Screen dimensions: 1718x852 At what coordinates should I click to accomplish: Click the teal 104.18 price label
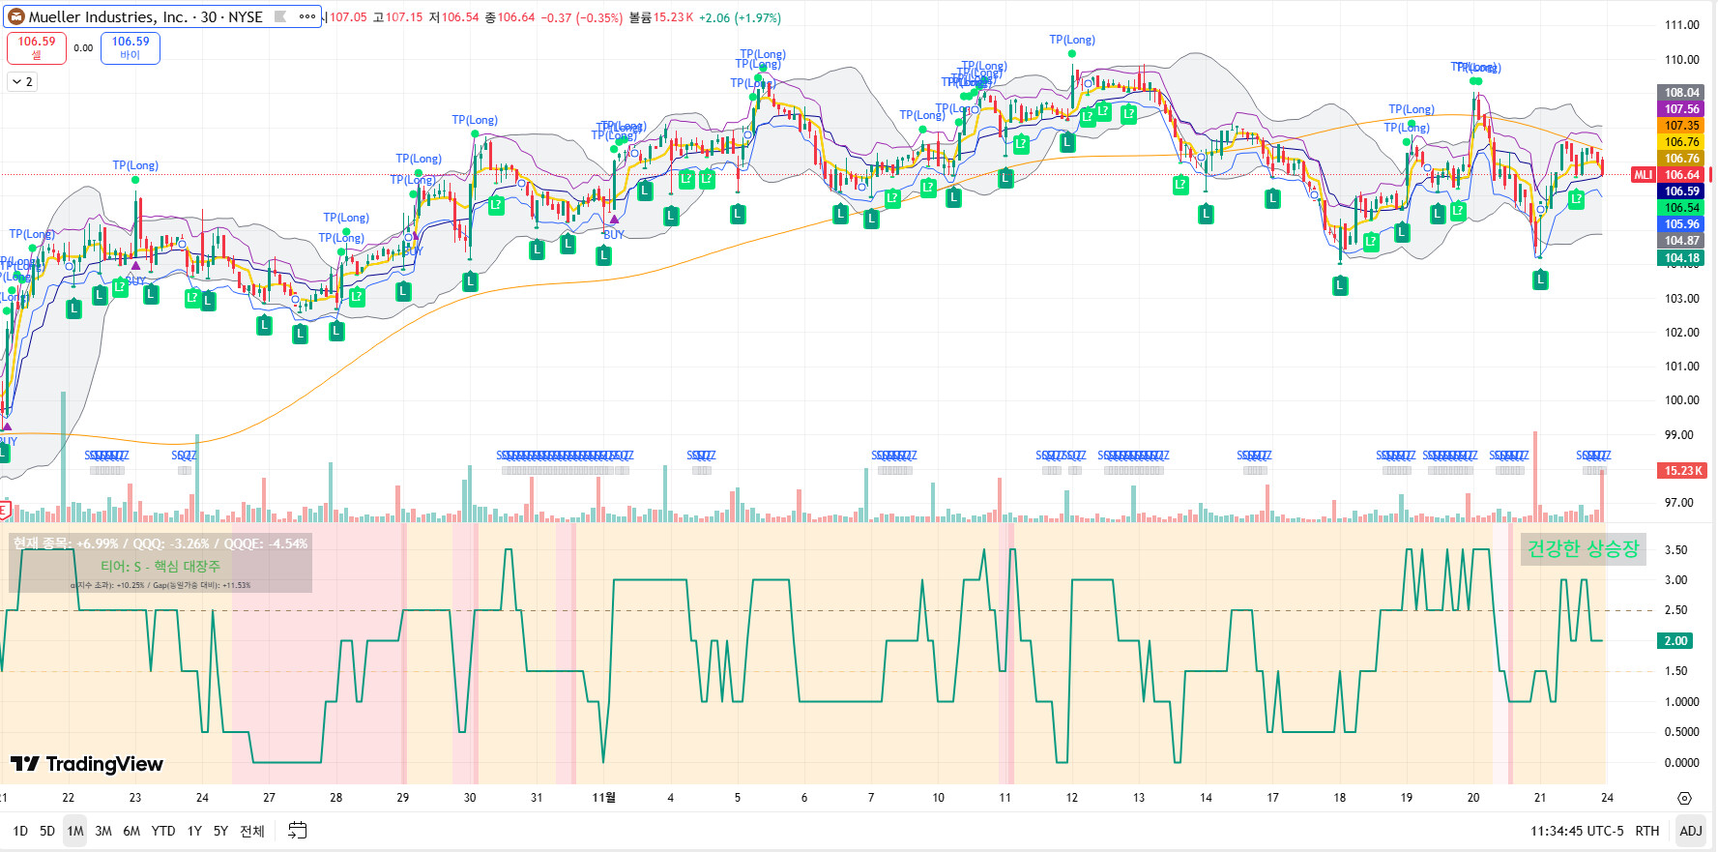coord(1682,258)
